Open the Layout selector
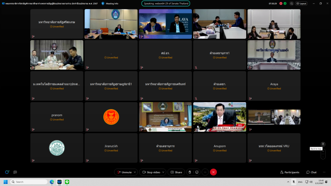 [302, 3]
